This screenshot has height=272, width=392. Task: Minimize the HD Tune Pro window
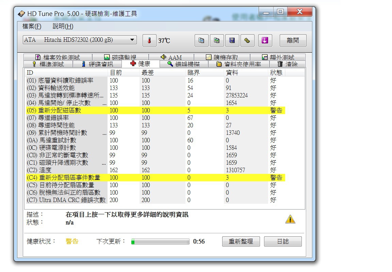tap(266, 12)
